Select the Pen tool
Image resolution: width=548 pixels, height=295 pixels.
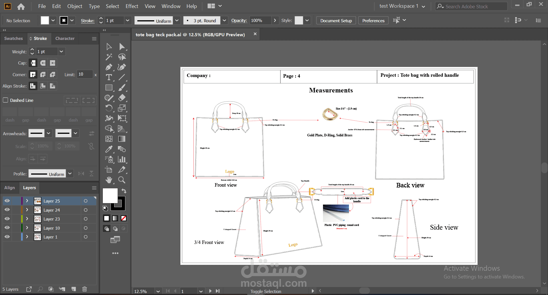[x=109, y=67]
